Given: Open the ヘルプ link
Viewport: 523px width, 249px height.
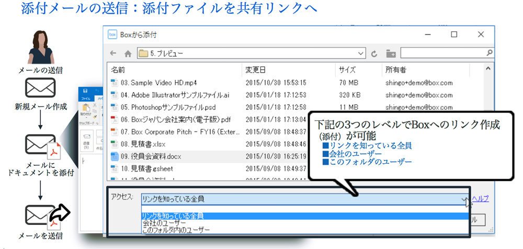Looking at the screenshot, I should (480, 199).
